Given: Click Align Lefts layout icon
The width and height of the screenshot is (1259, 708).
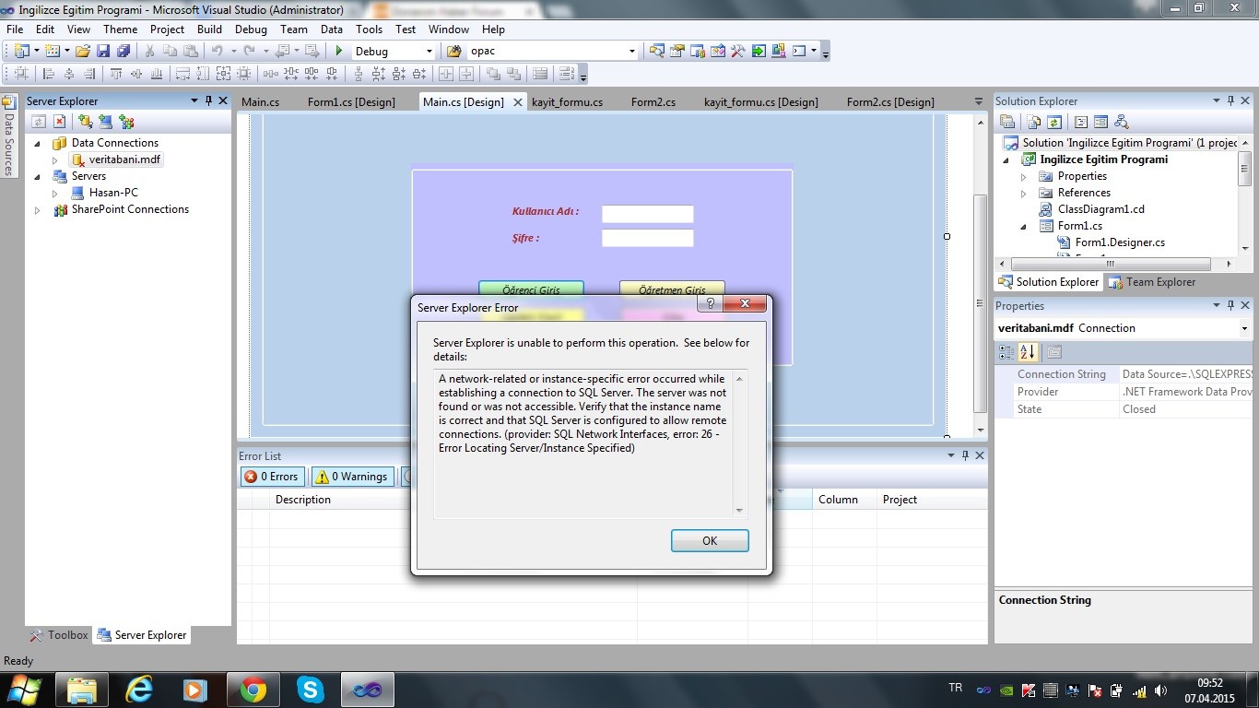Looking at the screenshot, I should click(48, 74).
